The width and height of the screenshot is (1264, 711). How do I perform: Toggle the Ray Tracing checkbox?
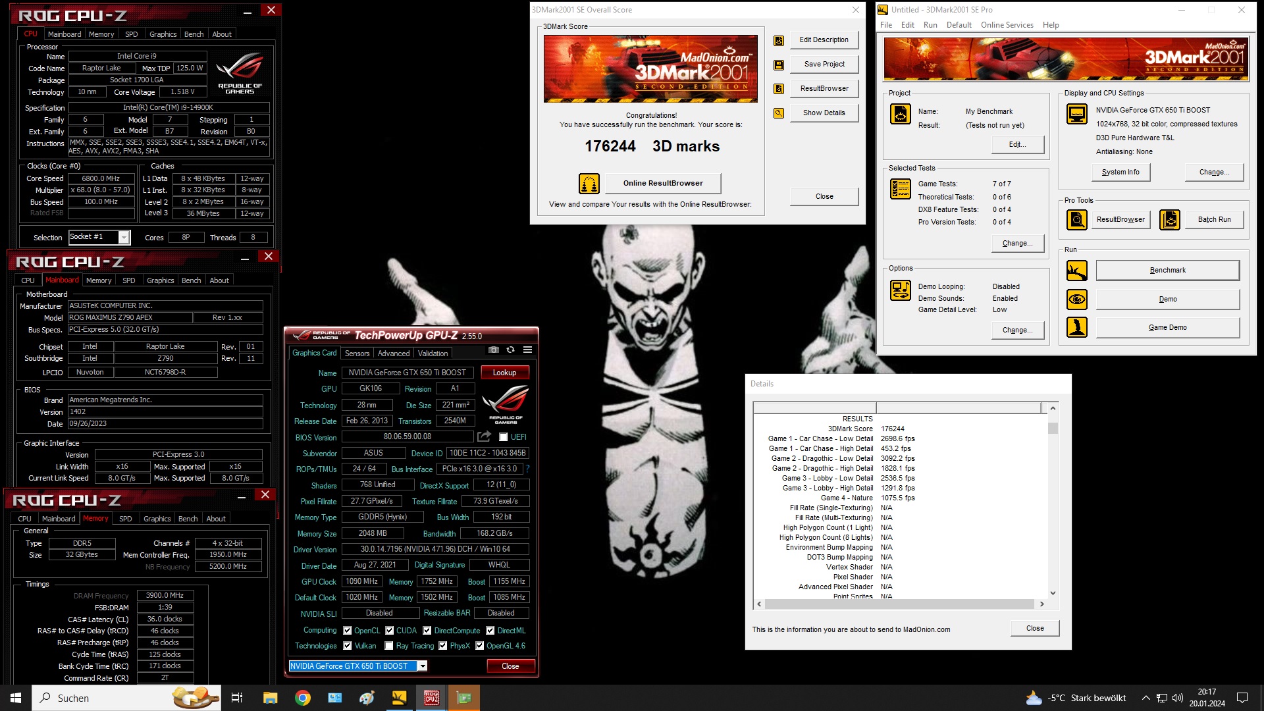[389, 646]
